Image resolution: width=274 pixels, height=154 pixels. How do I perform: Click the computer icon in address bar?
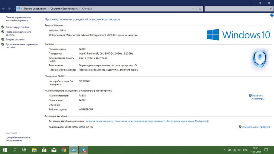(x=18, y=8)
